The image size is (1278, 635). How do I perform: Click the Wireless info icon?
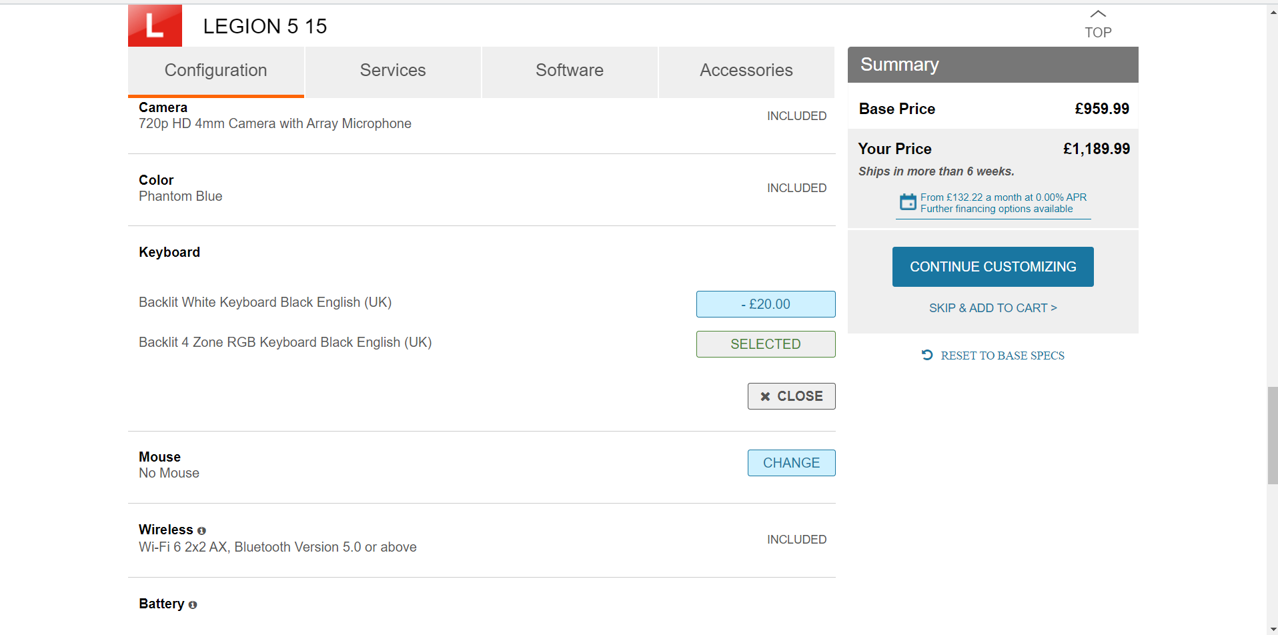201,531
